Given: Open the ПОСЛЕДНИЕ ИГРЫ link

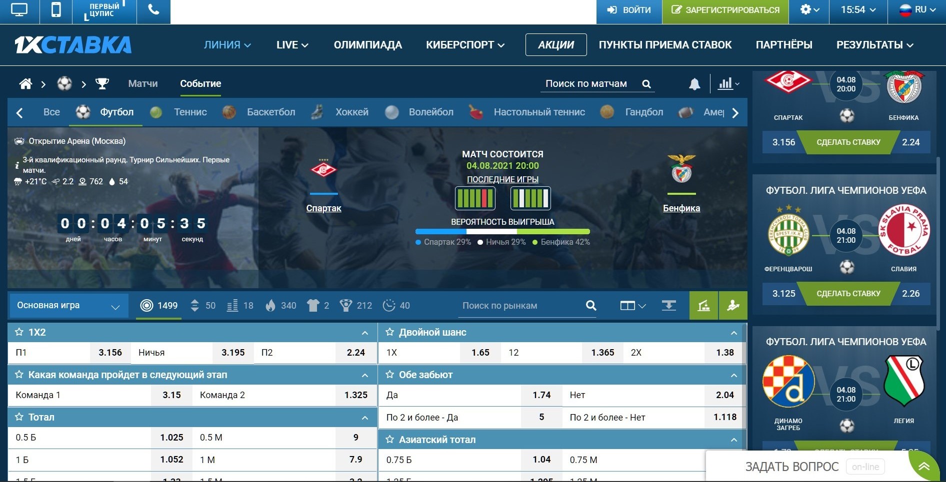Looking at the screenshot, I should tap(502, 179).
